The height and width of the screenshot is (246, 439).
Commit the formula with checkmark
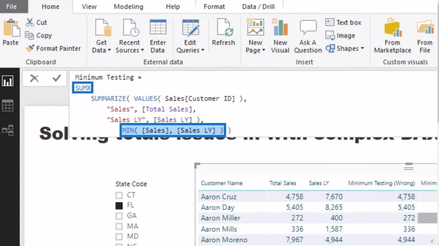57,78
